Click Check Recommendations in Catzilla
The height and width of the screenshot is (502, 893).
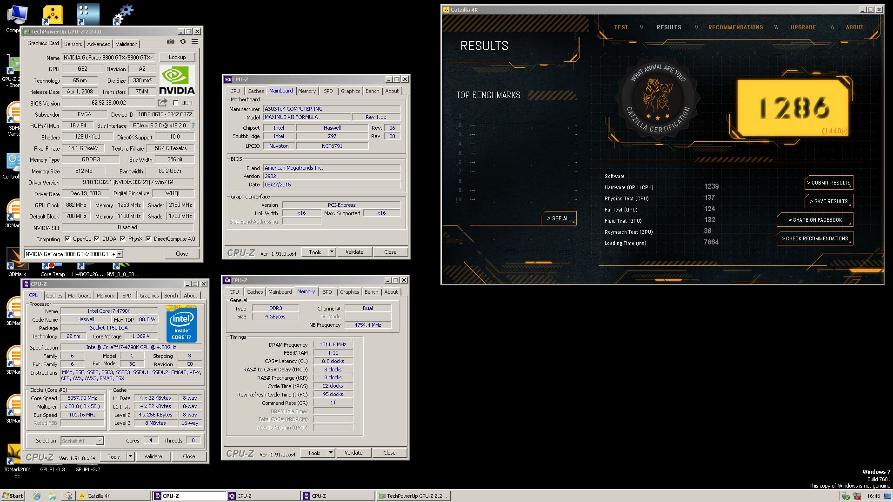tap(815, 238)
